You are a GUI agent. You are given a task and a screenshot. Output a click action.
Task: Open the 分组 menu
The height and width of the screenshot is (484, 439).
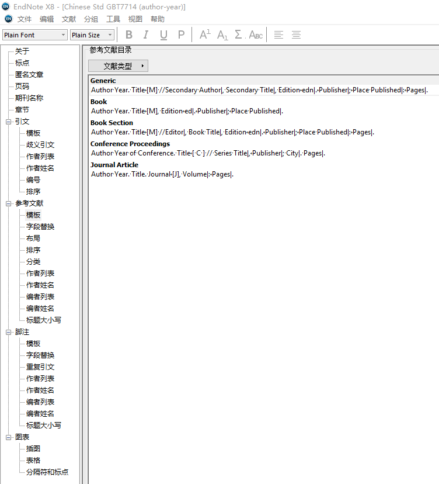tap(91, 19)
